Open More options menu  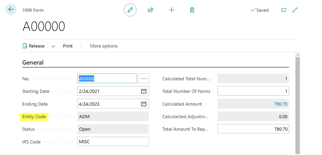point(104,46)
